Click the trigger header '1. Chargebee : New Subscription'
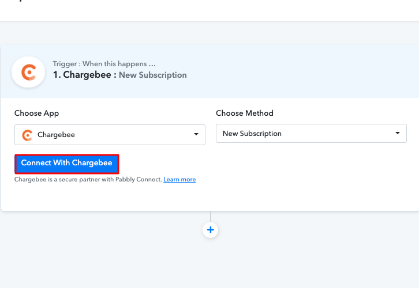419x288 pixels. point(119,75)
